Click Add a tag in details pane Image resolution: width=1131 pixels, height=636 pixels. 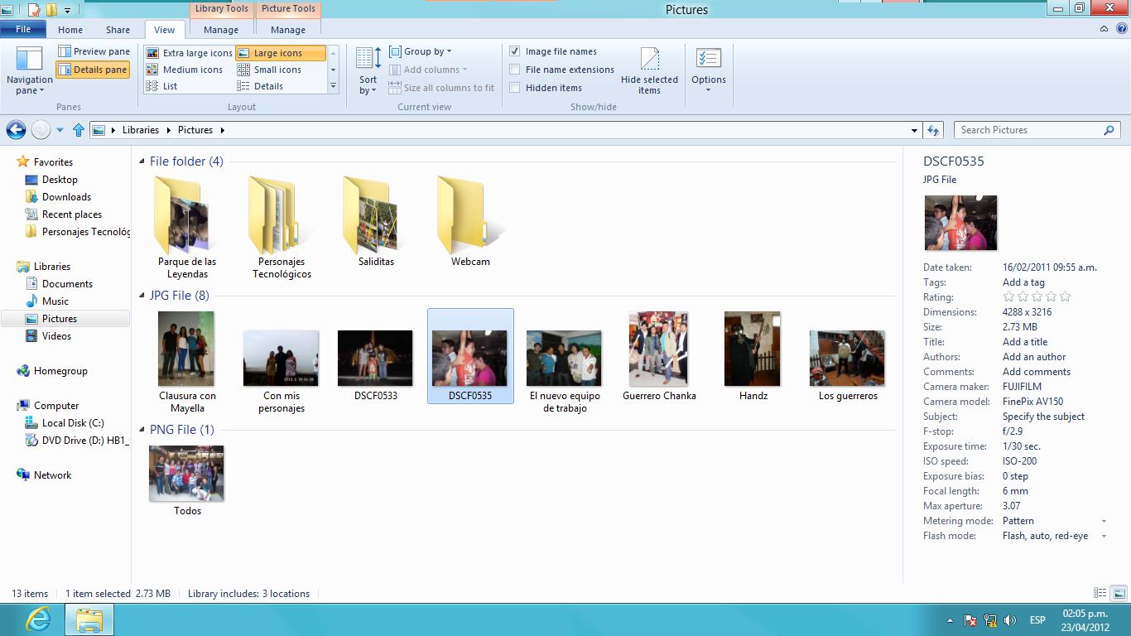[x=1023, y=282]
